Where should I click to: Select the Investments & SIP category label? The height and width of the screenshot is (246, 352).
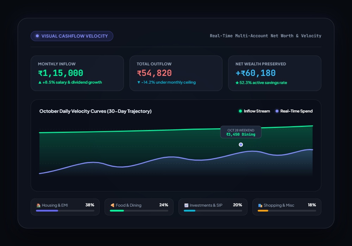206,205
